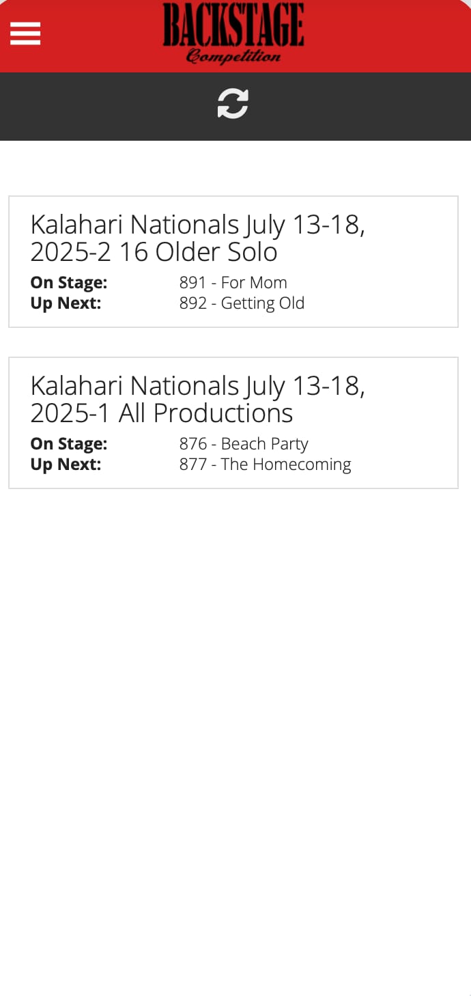Click first heading line of Older Solo card

pyautogui.click(x=197, y=225)
